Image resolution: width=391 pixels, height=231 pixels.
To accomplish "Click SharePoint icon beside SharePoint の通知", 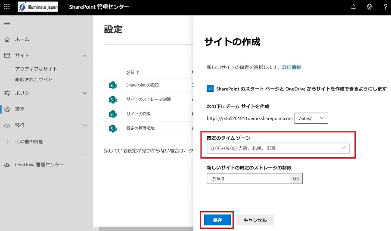I will click(113, 85).
